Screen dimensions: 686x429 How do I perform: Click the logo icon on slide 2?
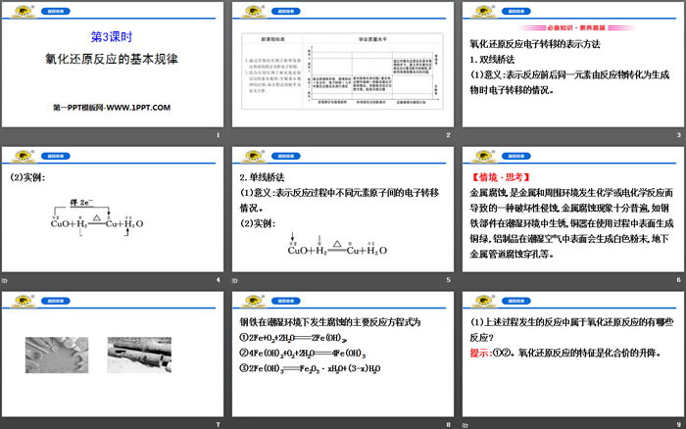tap(249, 13)
